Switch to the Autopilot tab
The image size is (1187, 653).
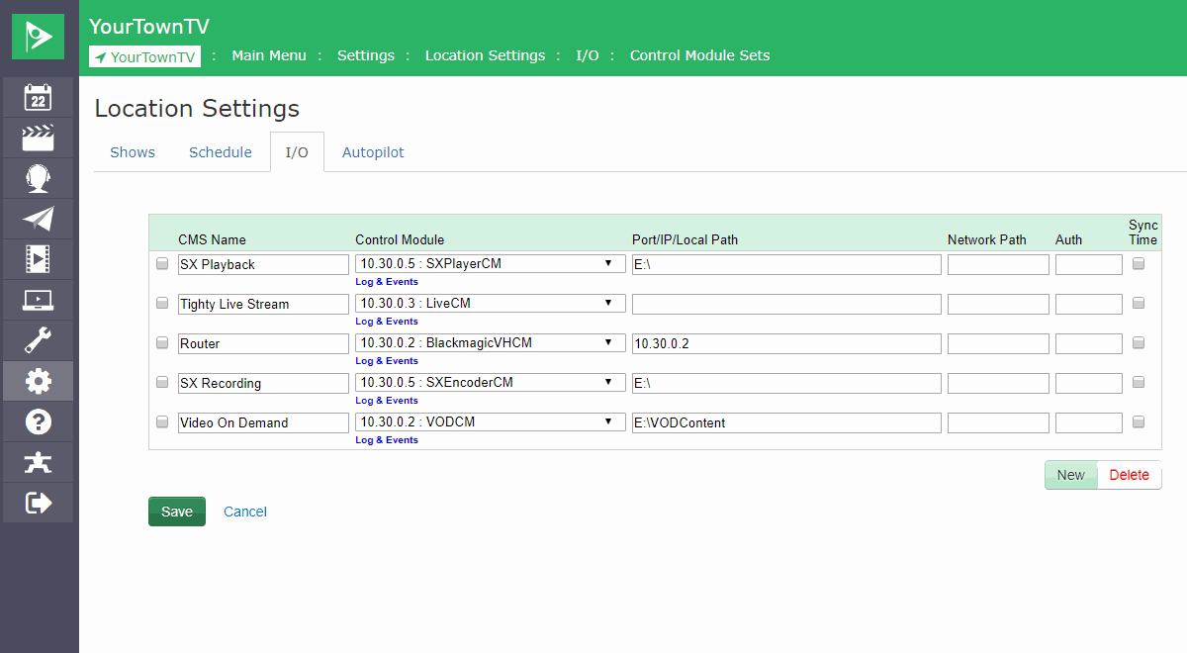[x=373, y=151]
